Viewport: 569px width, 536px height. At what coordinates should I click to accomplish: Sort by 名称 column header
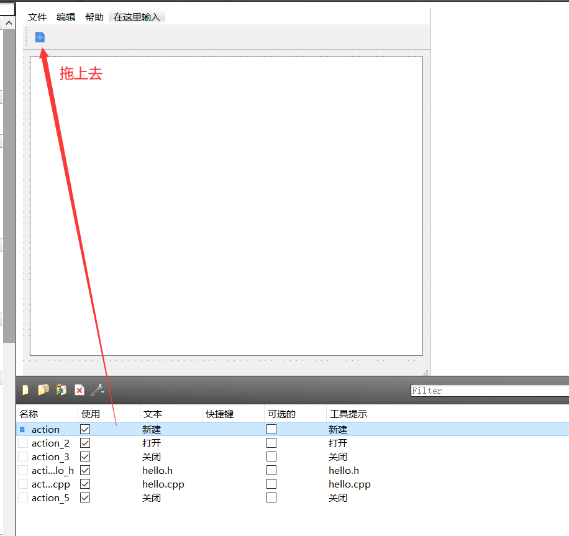47,414
